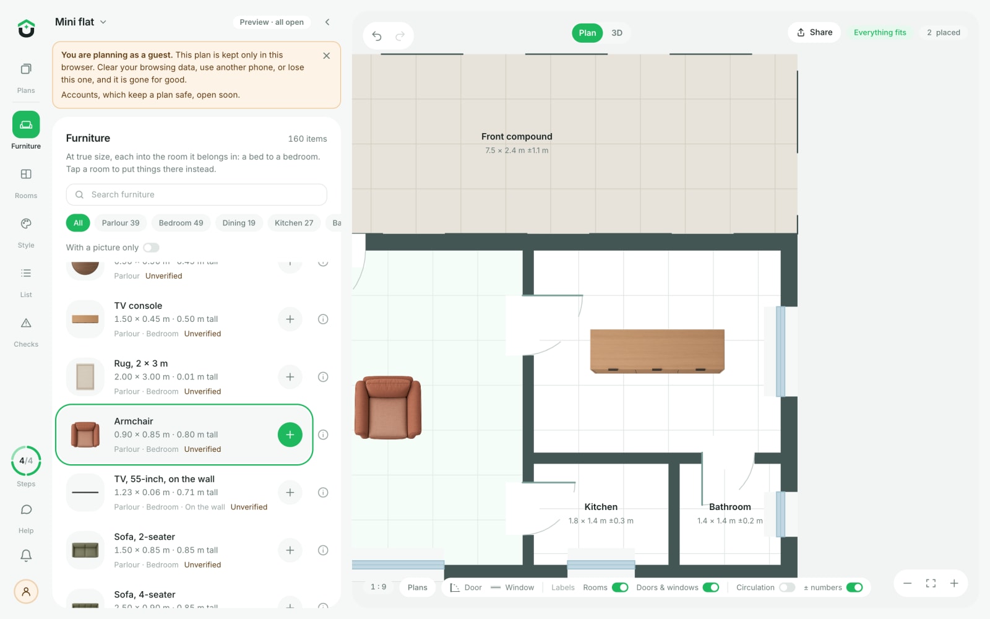Open the Rooms sidebar section
The width and height of the screenshot is (990, 619).
tap(26, 183)
